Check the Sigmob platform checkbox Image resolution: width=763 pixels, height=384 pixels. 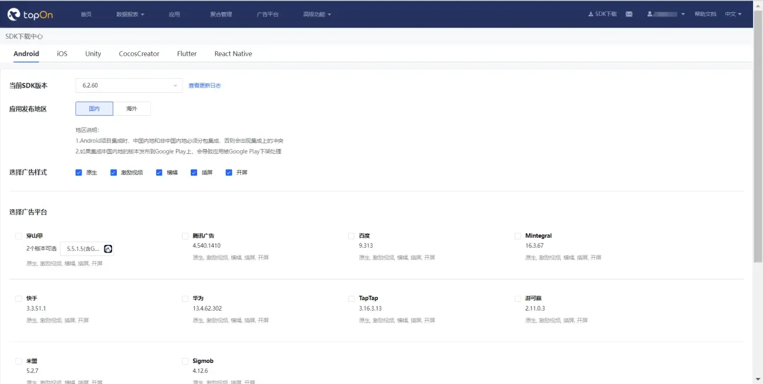point(185,361)
